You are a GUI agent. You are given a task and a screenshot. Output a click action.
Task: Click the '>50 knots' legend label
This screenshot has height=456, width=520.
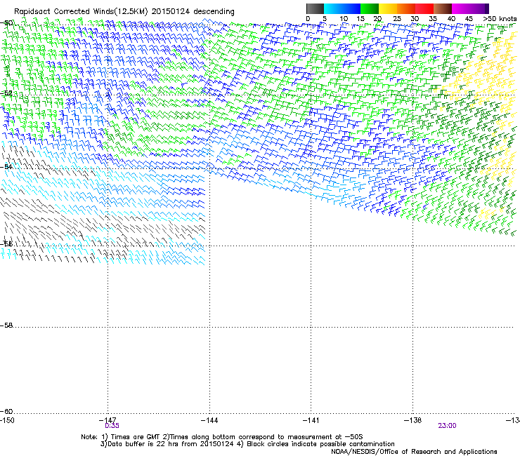tap(500, 19)
